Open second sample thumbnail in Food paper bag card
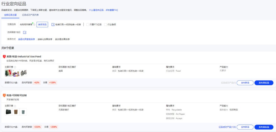The image size is (276, 132). coord(16,73)
